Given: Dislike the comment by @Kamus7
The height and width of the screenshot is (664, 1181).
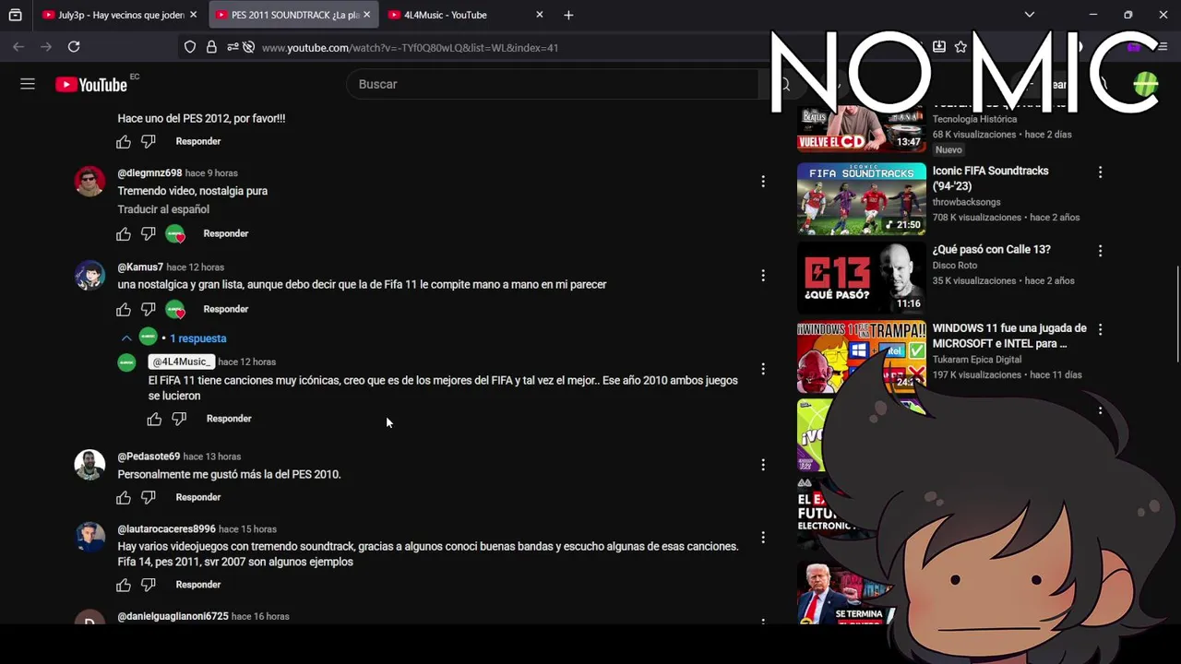Looking at the screenshot, I should click(149, 309).
